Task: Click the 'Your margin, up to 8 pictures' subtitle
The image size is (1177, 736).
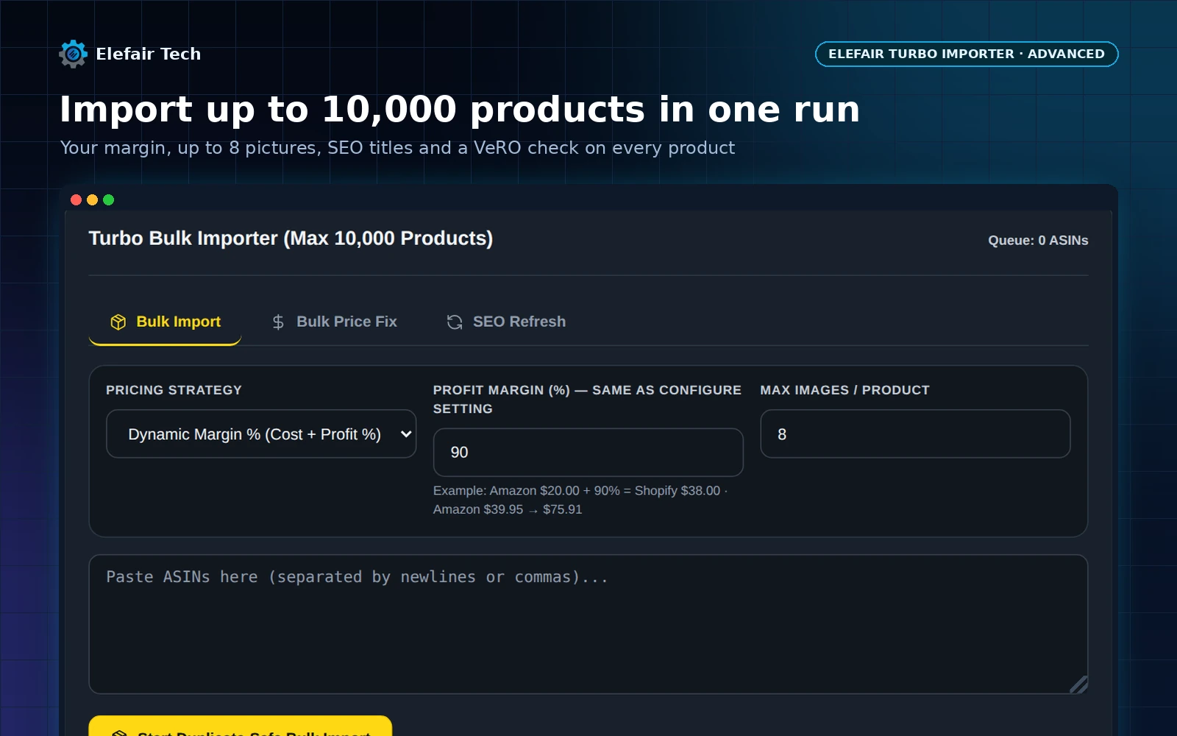Action: [397, 148]
